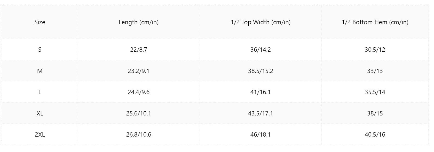This screenshot has height=152, width=434.
Task: Click top width value 38.5/15.2
Action: pos(261,71)
